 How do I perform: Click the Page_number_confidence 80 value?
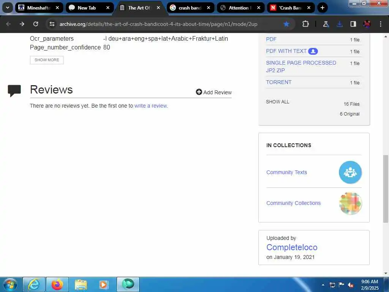107,48
